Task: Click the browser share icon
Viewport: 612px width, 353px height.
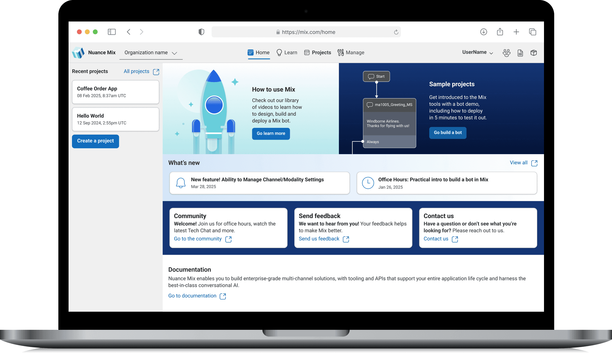Action: (500, 32)
